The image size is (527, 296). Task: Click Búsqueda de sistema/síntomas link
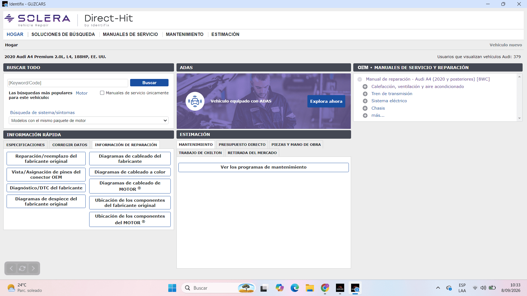pos(42,113)
